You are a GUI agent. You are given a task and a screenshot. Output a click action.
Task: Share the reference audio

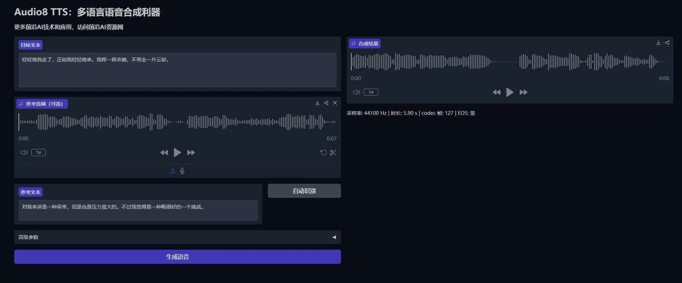coord(326,103)
